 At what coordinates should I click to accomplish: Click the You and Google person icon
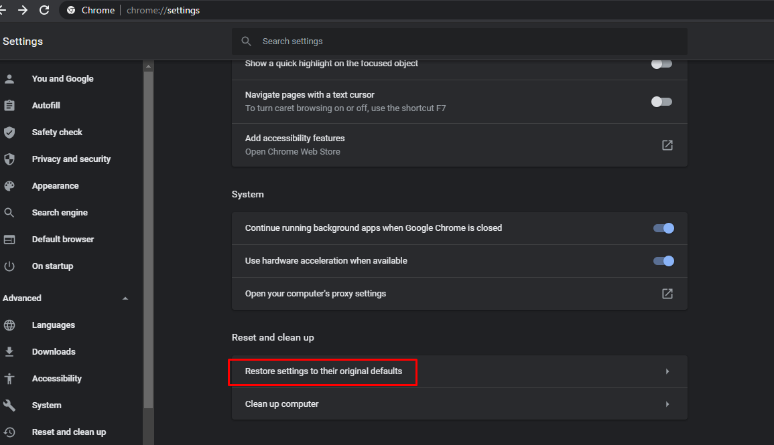9,79
